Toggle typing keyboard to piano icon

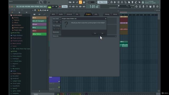[70, 2]
